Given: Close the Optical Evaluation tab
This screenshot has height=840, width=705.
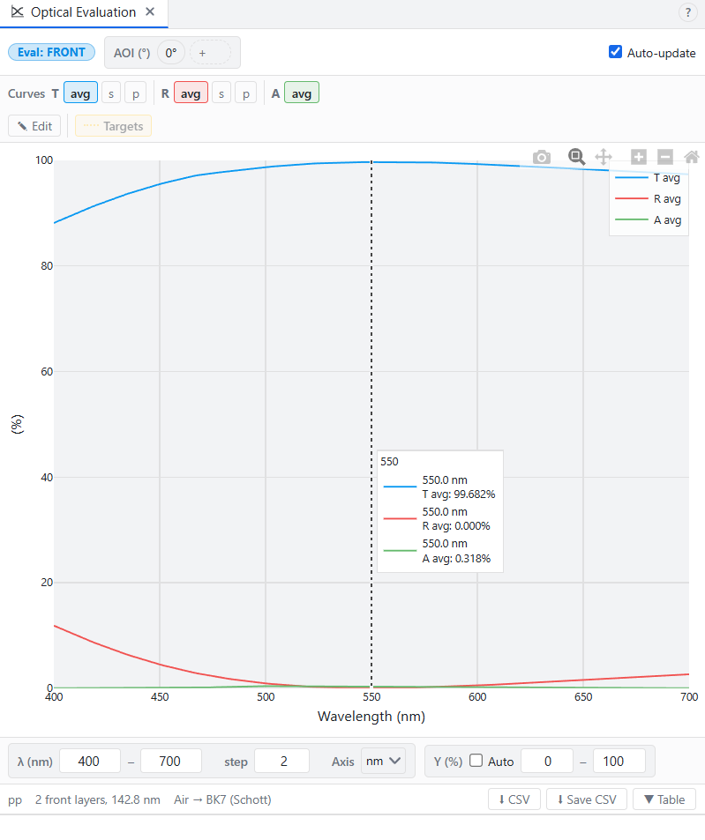Looking at the screenshot, I should tap(150, 11).
